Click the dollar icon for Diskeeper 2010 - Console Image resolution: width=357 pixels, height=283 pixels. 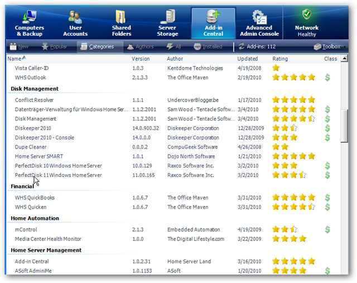click(x=327, y=137)
